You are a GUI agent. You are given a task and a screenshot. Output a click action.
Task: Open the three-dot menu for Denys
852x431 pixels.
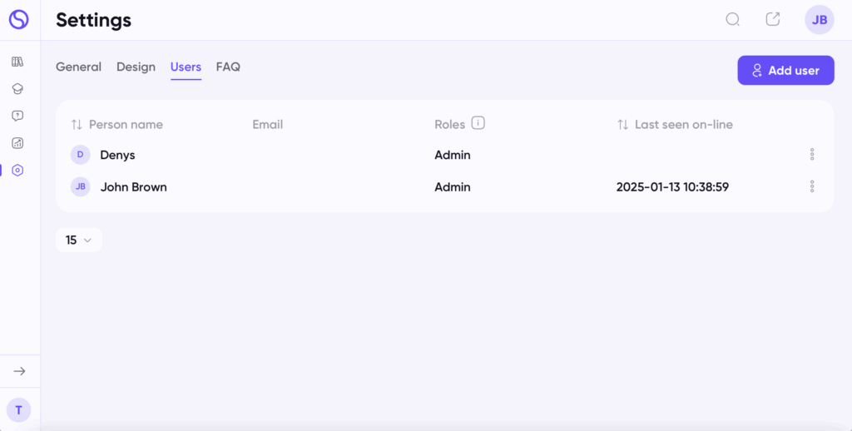coord(812,155)
